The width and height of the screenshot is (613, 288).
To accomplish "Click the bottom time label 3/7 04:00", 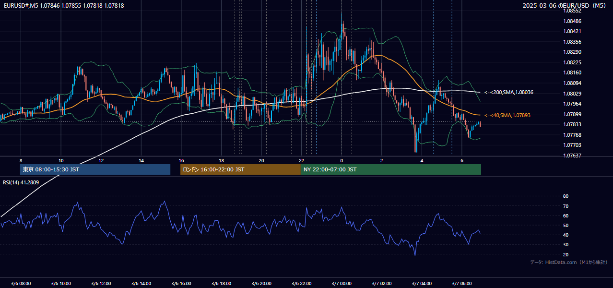I will click(x=422, y=283).
